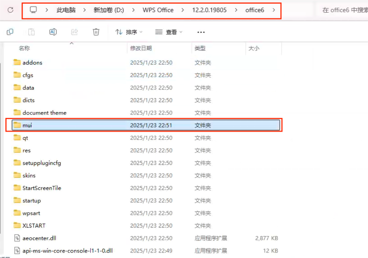
Task: Click the refresh icon in address bar
Action: 11,10
